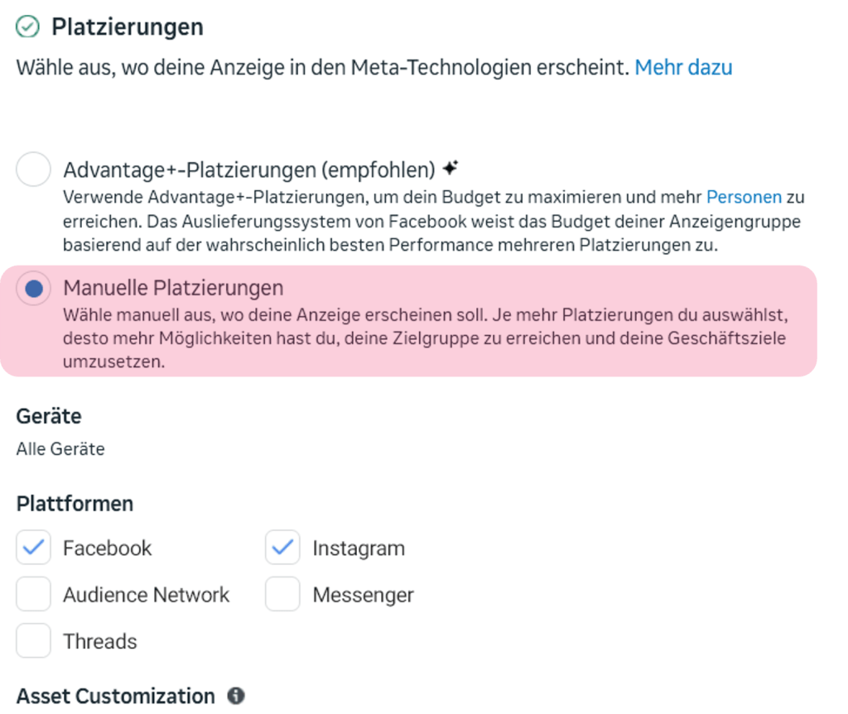848x714 pixels.
Task: Click the green checkmark beside Platzierungen
Action: pos(26,26)
